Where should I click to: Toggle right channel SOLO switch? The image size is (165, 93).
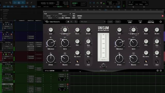tap(157, 61)
